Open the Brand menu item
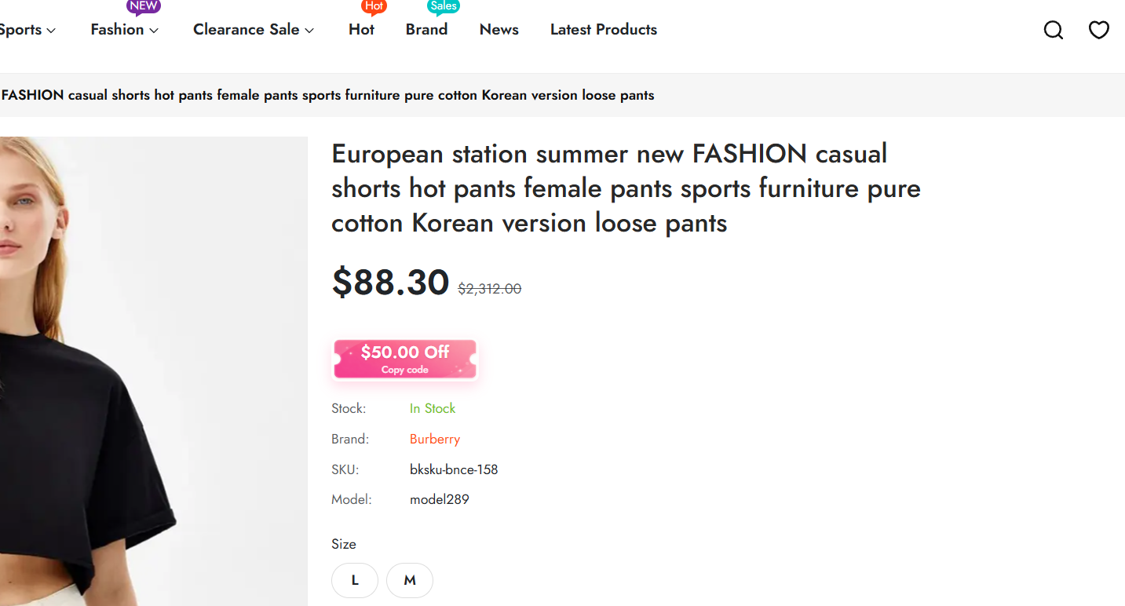Image resolution: width=1125 pixels, height=606 pixels. coord(426,30)
